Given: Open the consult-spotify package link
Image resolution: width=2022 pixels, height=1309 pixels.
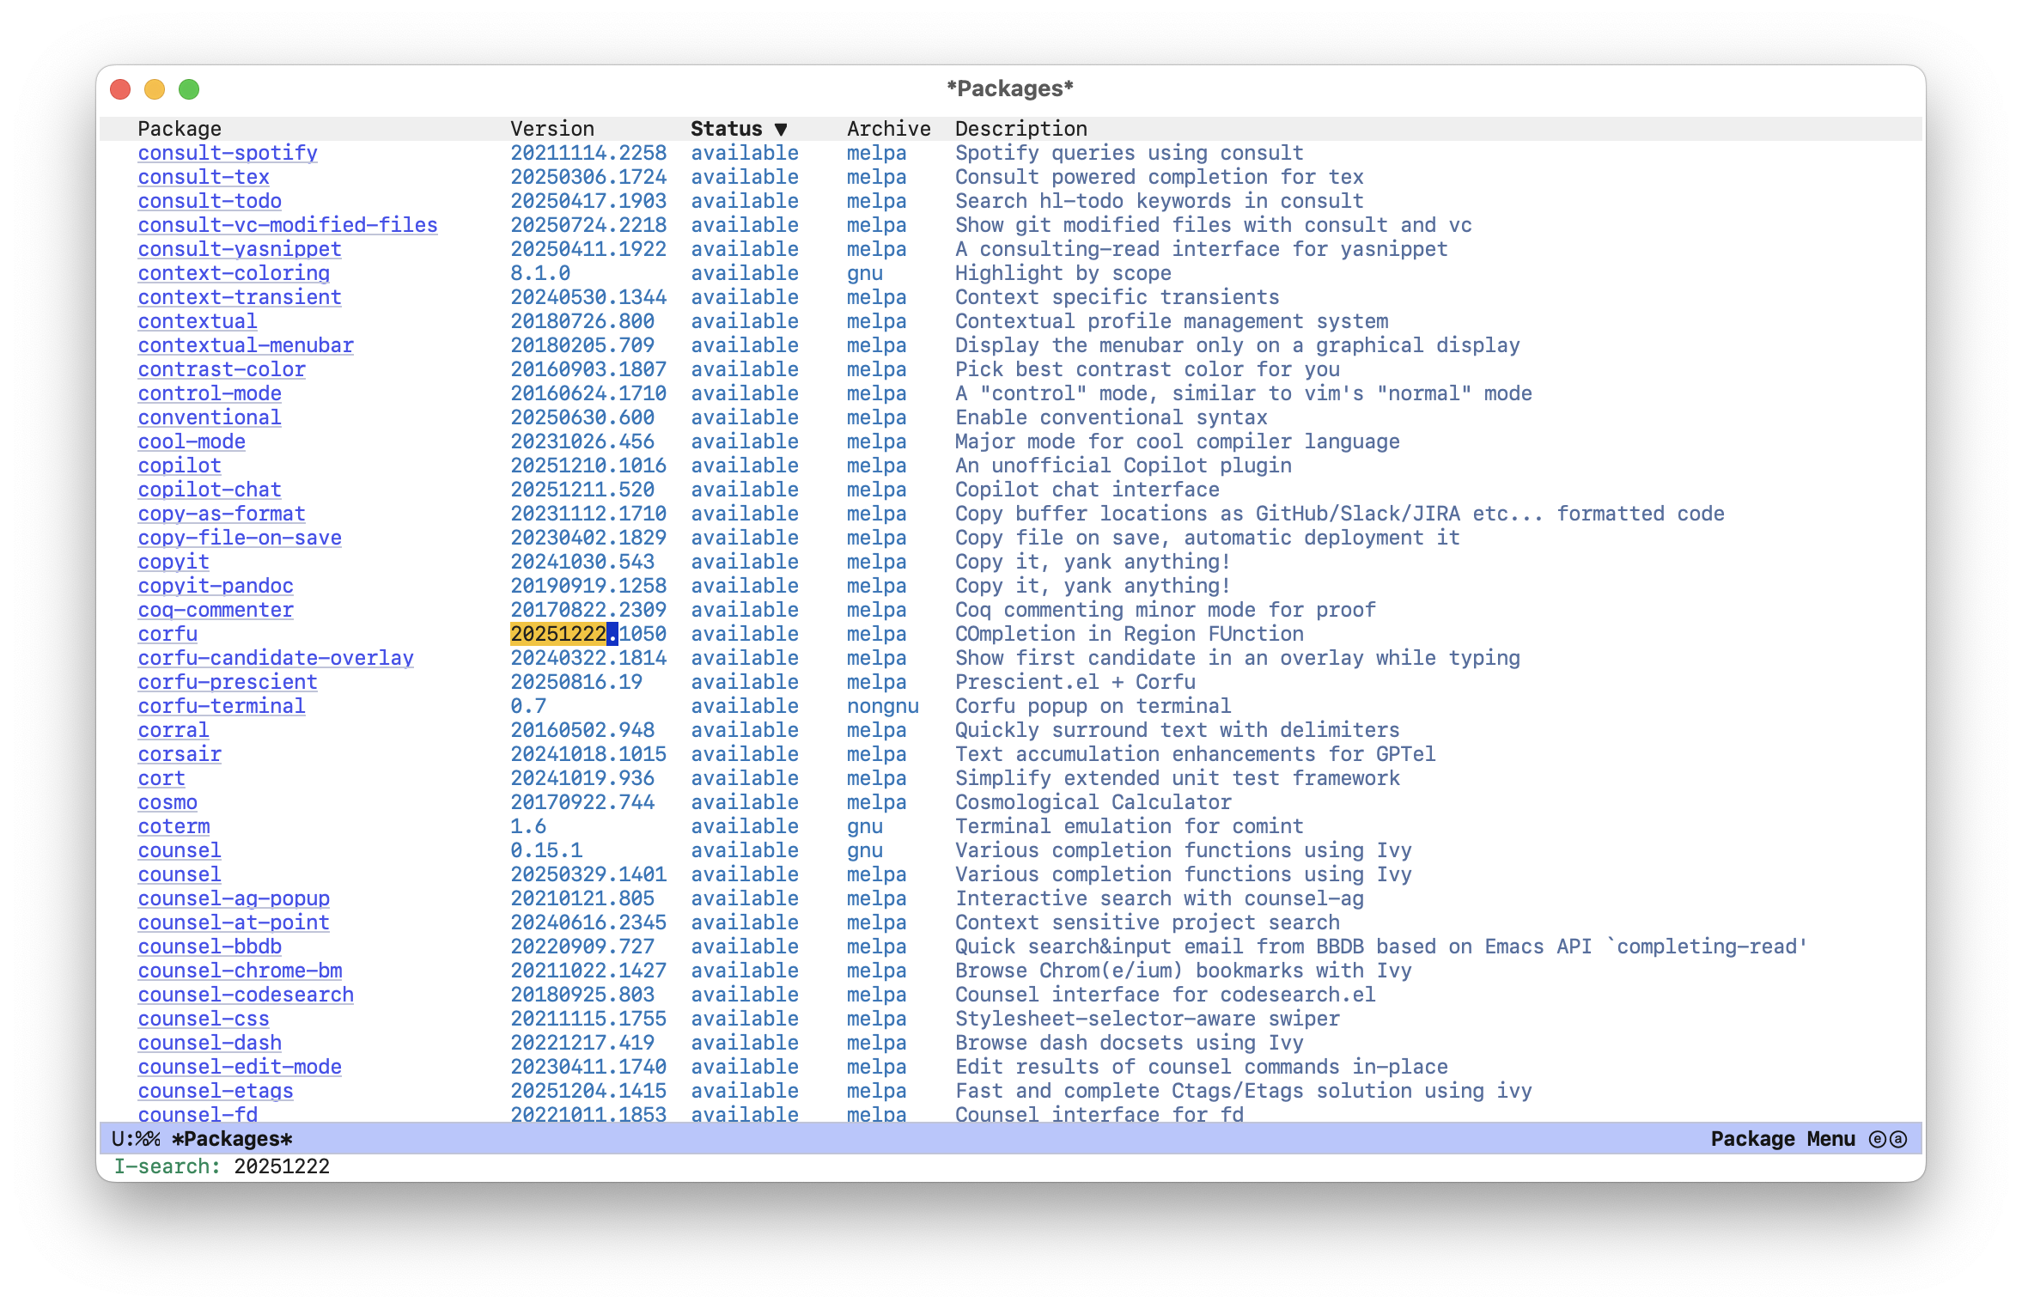Looking at the screenshot, I should pyautogui.click(x=228, y=153).
